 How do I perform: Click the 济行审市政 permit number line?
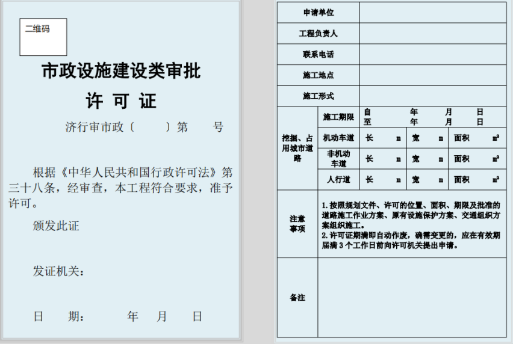pyautogui.click(x=144, y=127)
